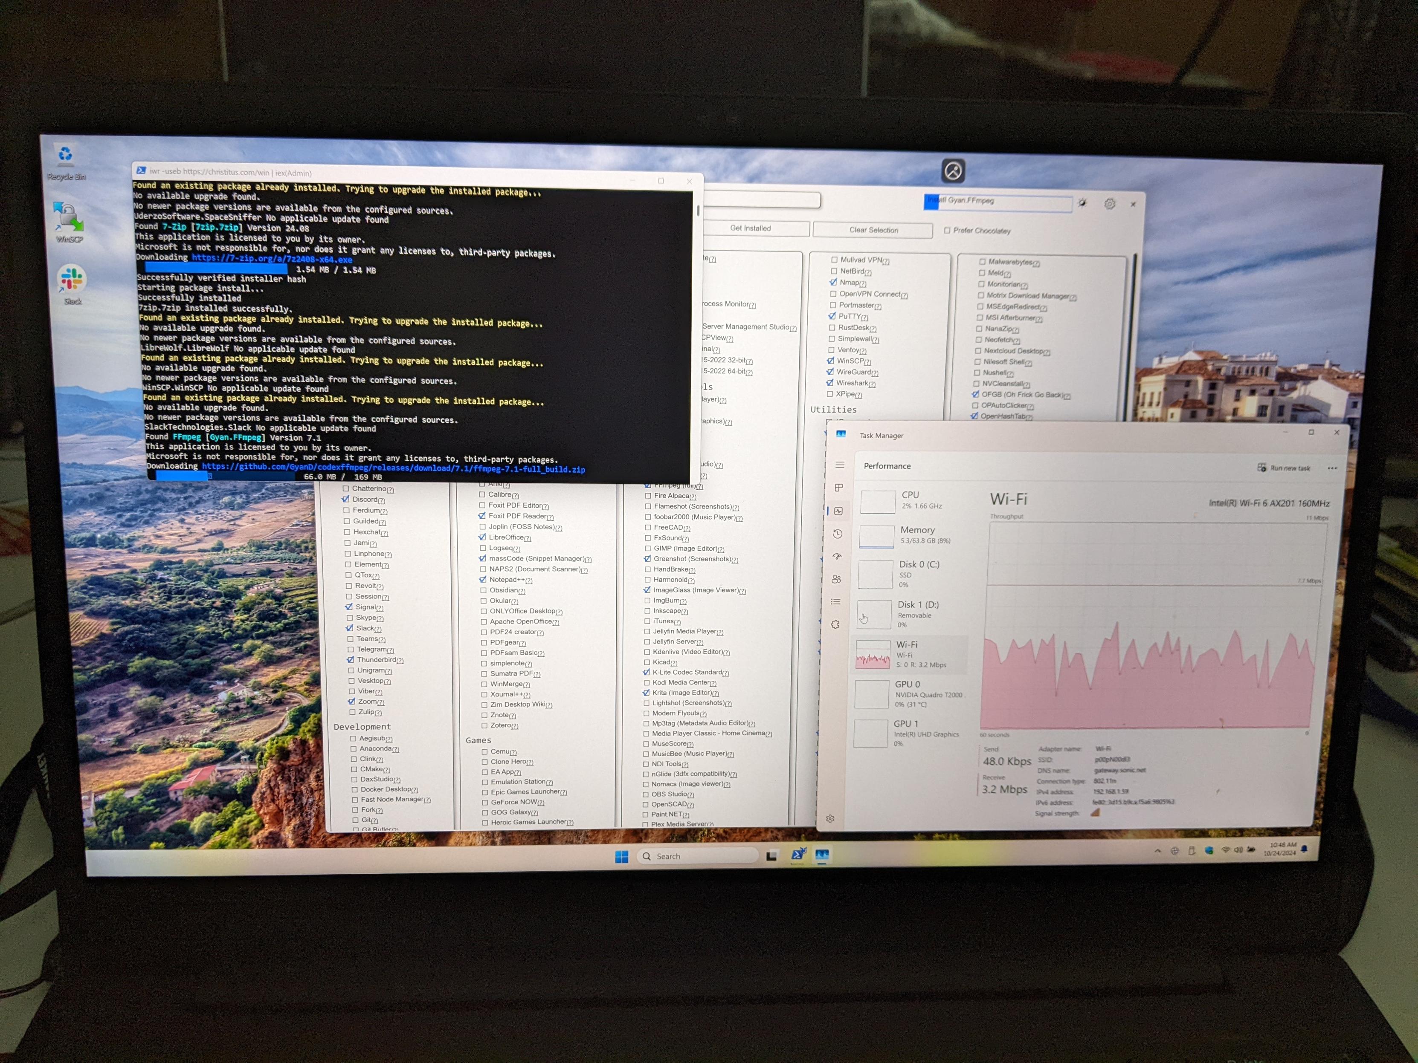Show hidden icons tray chevron

point(1158,851)
